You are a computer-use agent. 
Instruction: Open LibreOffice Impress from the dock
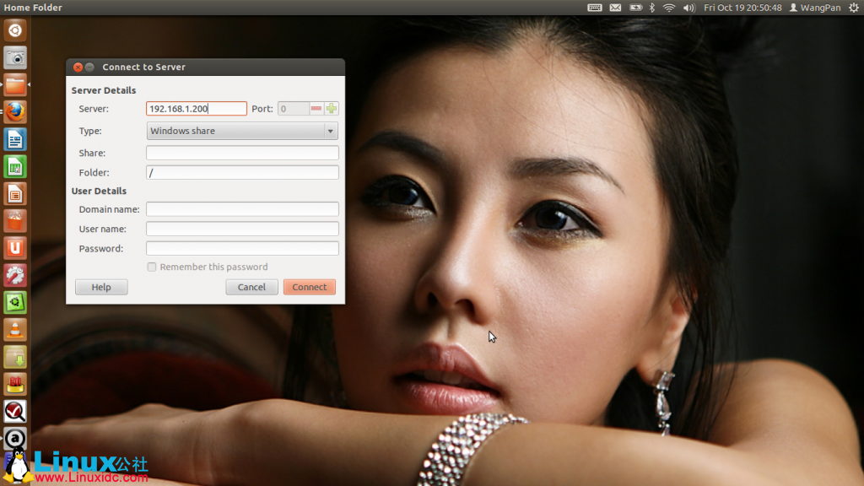point(15,194)
